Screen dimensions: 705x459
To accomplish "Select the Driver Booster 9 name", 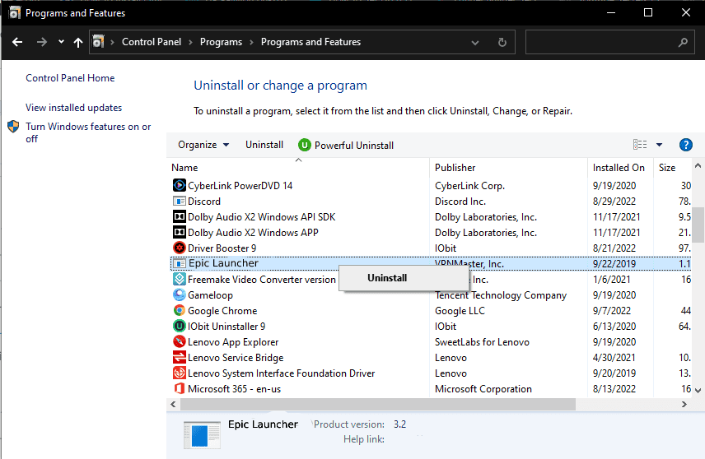I will 222,248.
